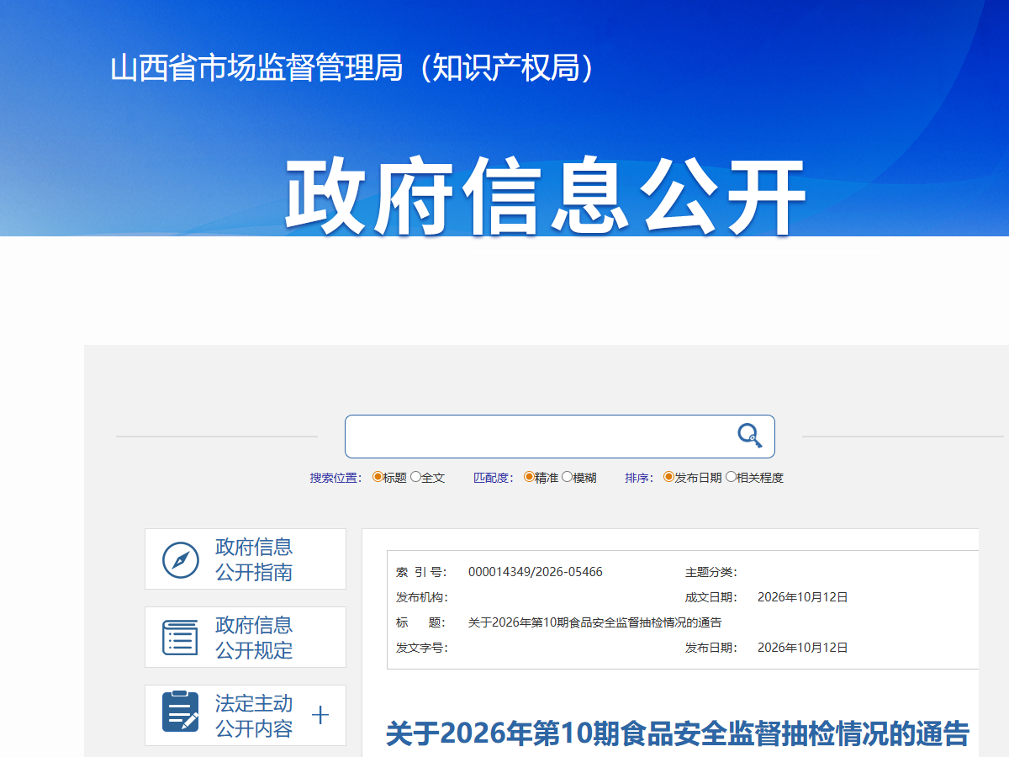The height and width of the screenshot is (757, 1009).
Task: Select 模糊 match radio button
Action: click(567, 477)
